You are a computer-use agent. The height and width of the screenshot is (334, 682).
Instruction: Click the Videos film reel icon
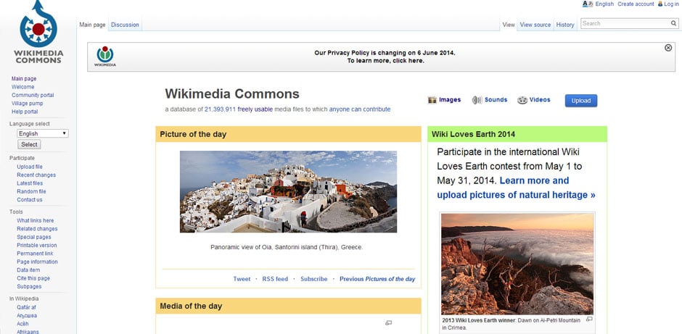[522, 100]
